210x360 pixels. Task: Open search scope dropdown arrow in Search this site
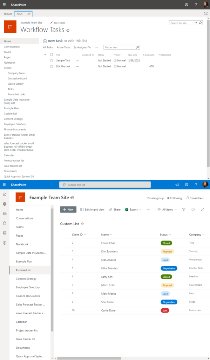196,23
